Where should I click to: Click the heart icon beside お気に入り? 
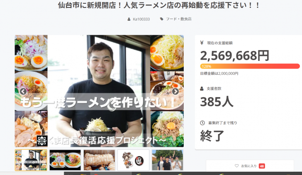point(236,166)
